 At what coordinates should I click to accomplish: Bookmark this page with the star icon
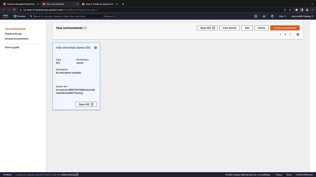point(290,10)
